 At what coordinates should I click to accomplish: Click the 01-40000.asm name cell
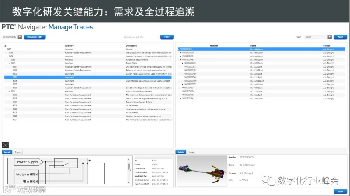(257, 88)
